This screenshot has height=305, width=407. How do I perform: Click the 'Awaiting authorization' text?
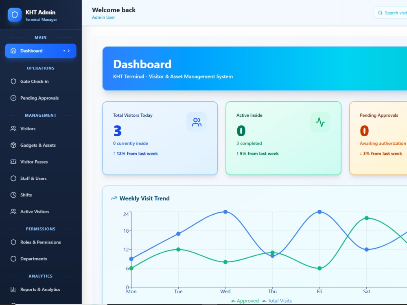(383, 144)
